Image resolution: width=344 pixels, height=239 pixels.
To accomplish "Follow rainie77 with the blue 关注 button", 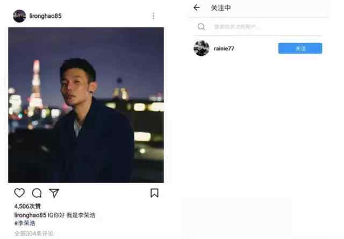I will [300, 48].
